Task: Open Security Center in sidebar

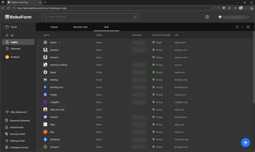Action: coord(18,134)
